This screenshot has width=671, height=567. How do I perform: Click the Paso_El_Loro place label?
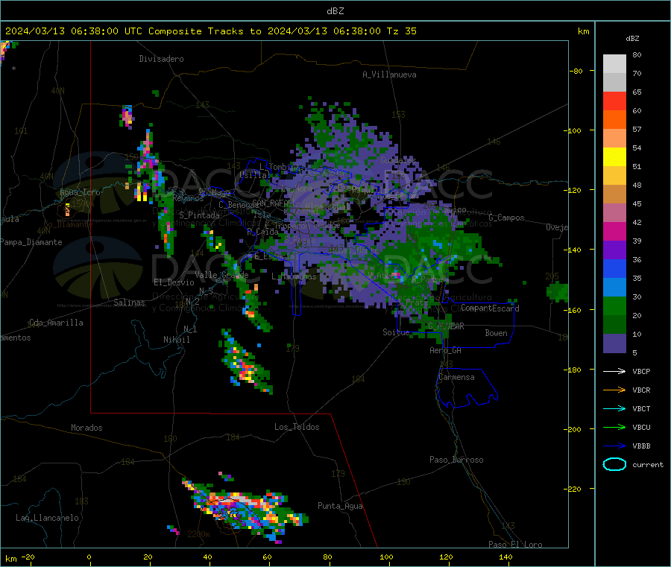(515, 545)
